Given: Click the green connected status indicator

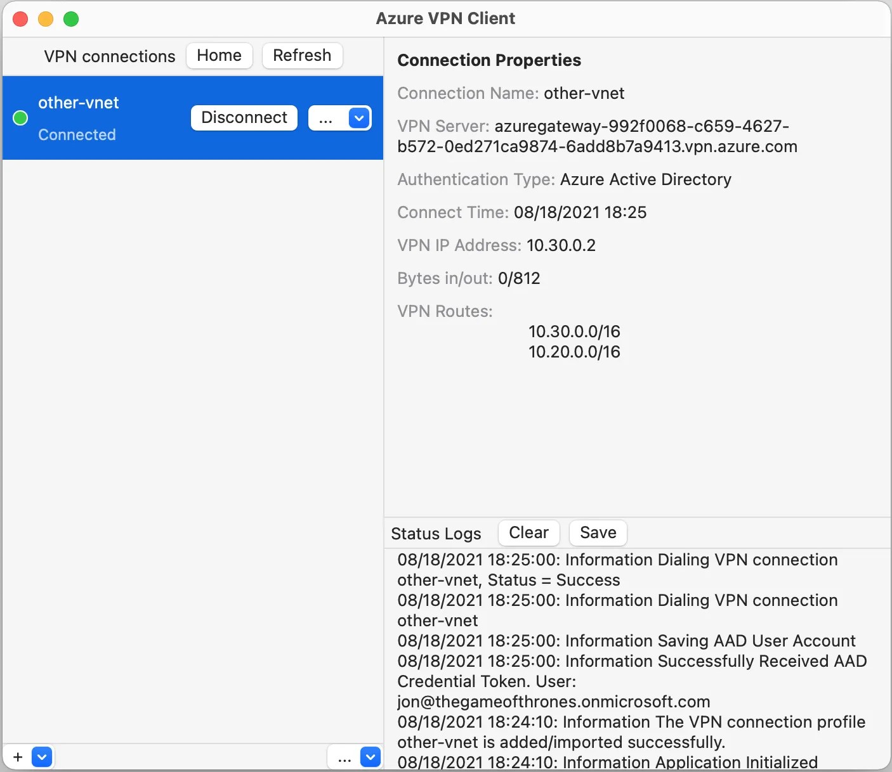Looking at the screenshot, I should pyautogui.click(x=20, y=118).
